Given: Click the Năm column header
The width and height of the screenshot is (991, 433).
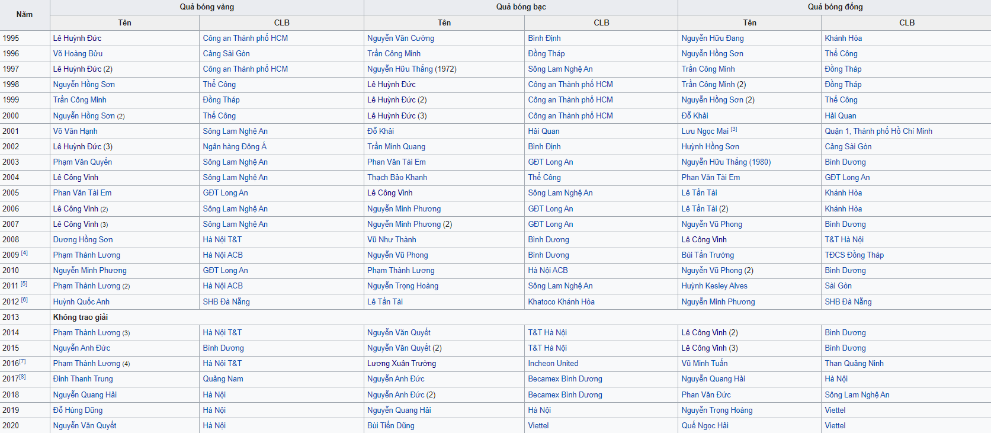Looking at the screenshot, I should (x=25, y=14).
